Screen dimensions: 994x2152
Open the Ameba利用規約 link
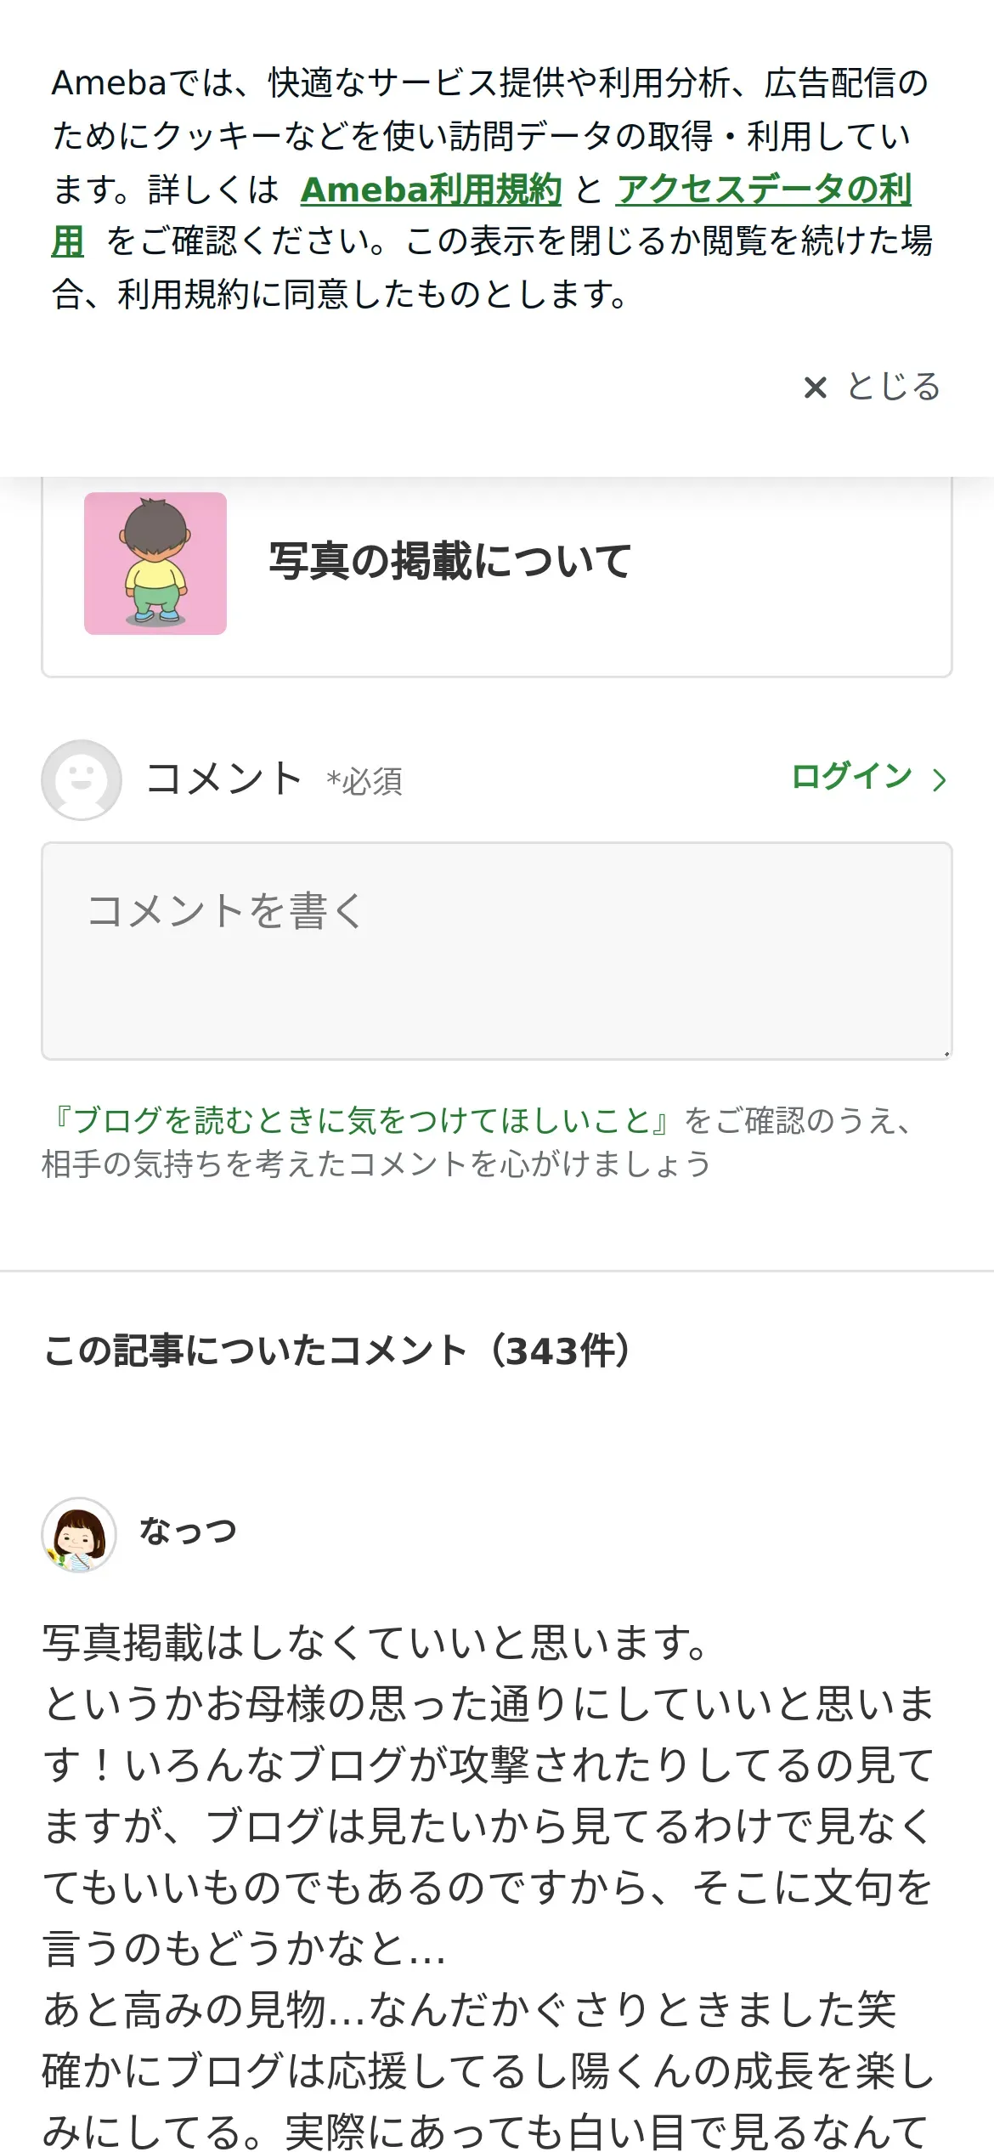click(431, 190)
